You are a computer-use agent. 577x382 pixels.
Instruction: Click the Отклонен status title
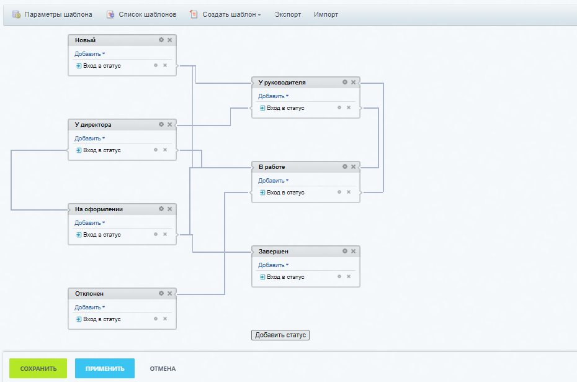(89, 294)
